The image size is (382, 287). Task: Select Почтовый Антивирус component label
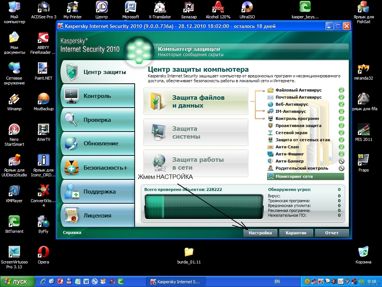tap(298, 97)
